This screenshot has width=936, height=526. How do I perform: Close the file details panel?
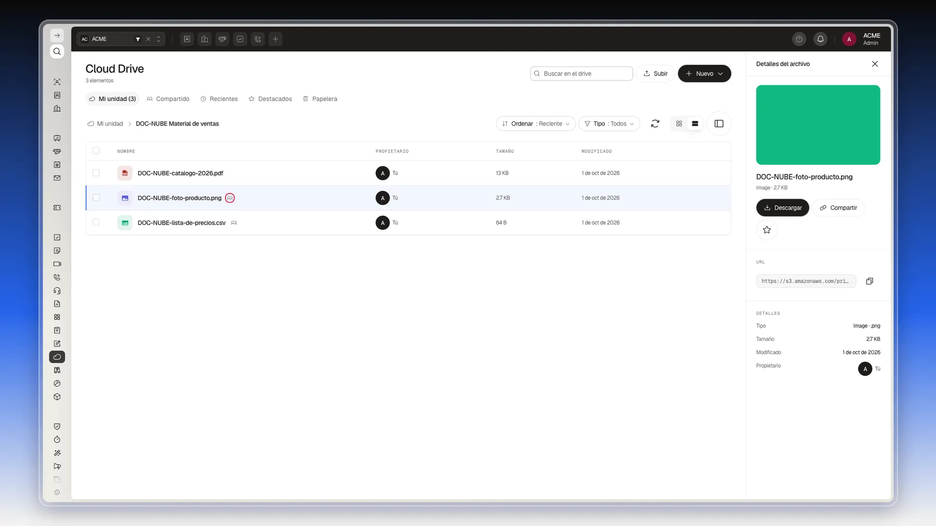pyautogui.click(x=875, y=64)
